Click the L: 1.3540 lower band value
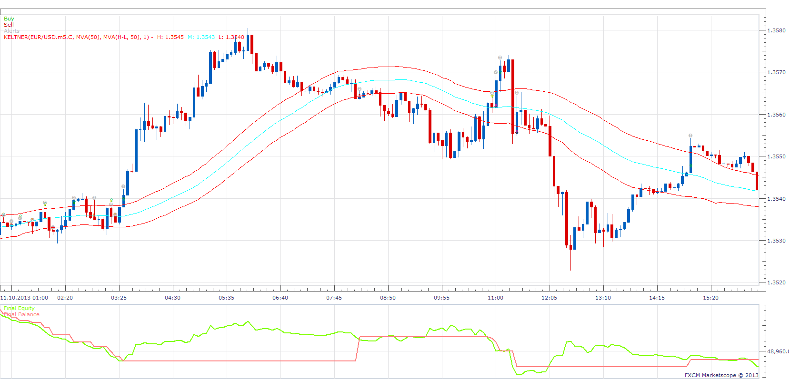 (x=231, y=37)
